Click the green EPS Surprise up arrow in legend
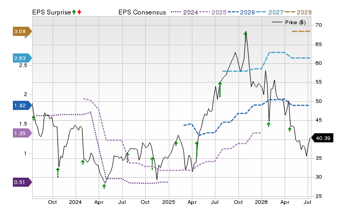 tap(74, 12)
